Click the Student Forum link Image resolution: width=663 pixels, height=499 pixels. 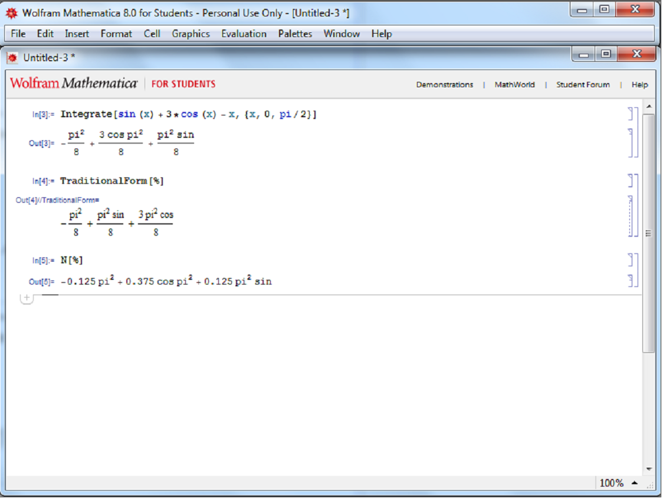point(583,84)
